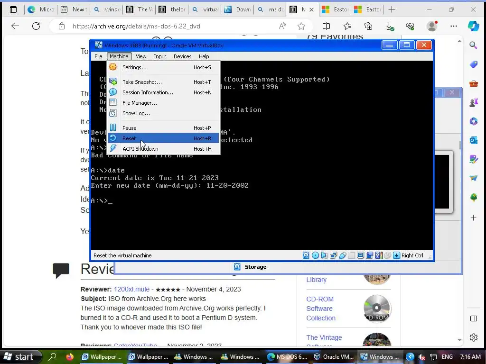Open reviewer 1200xl.mule profile link
Image resolution: width=486 pixels, height=364 pixels.
coord(131,289)
